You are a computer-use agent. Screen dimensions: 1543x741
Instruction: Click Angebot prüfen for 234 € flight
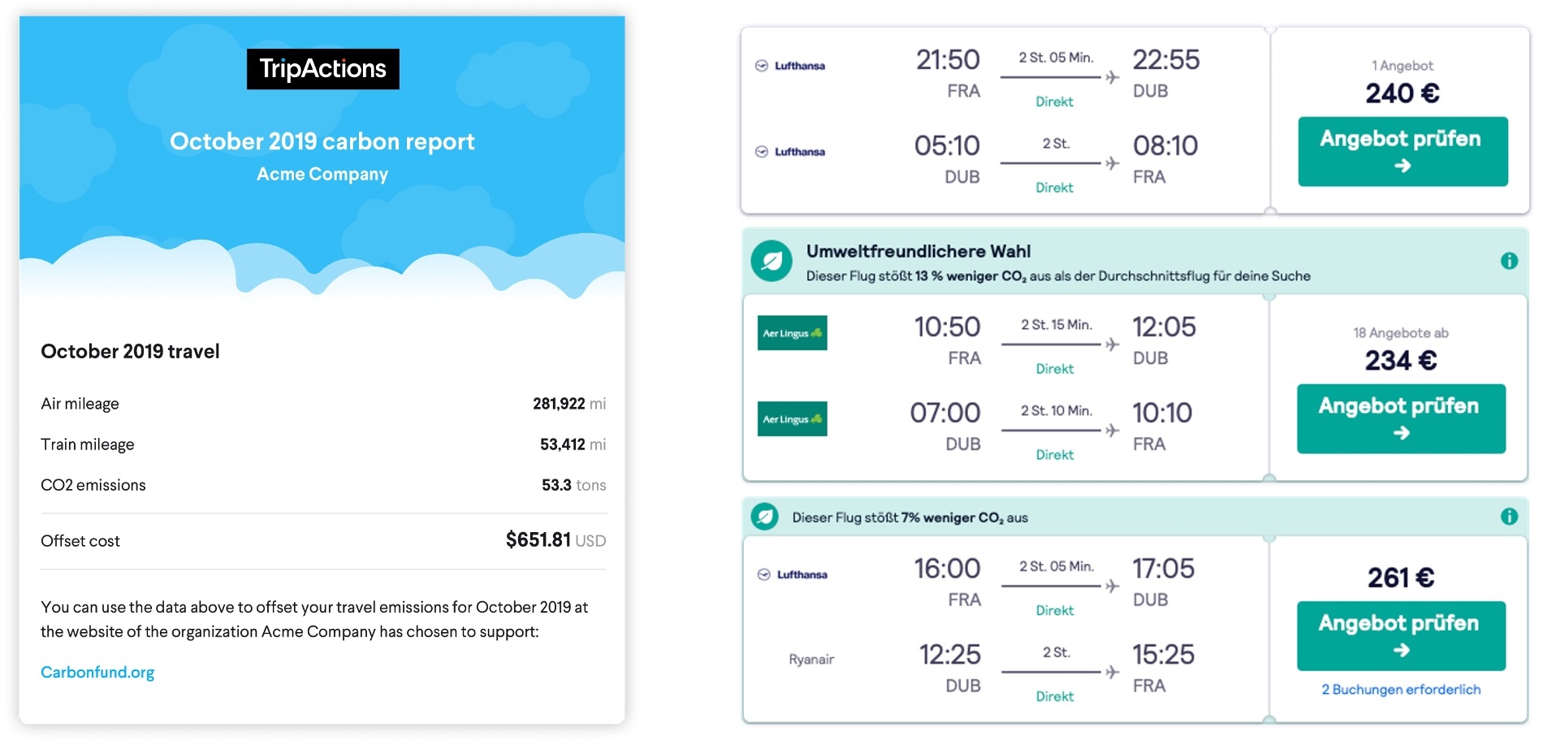click(x=1401, y=418)
